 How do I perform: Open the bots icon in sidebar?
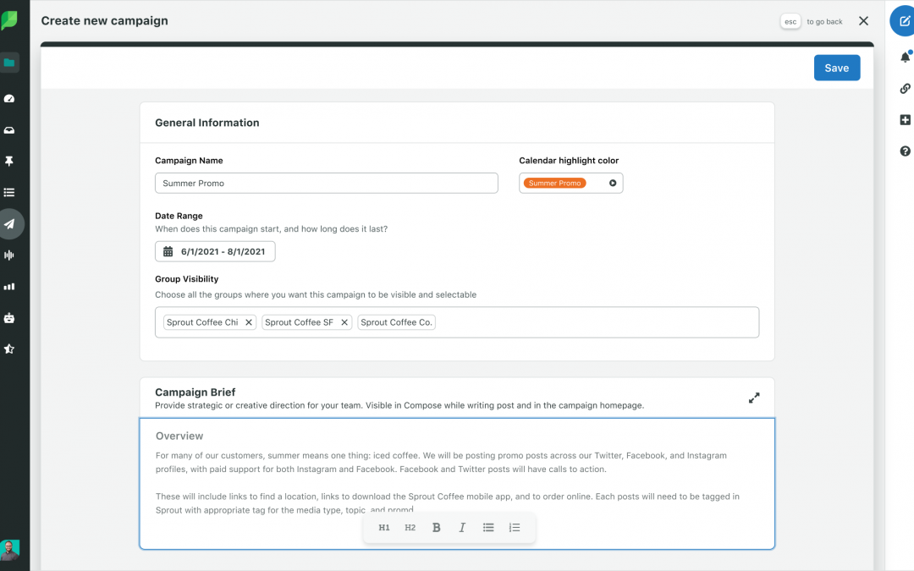pos(9,318)
